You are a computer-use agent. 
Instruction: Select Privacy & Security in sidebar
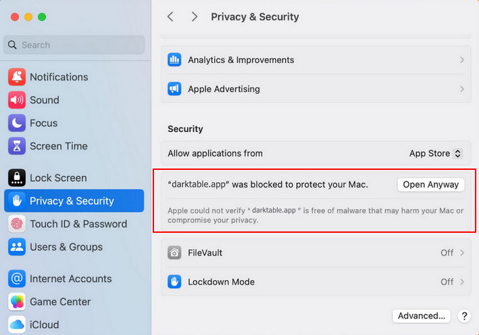72,201
